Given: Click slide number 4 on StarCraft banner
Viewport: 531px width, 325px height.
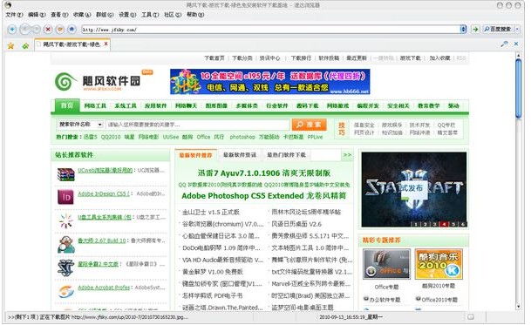Looking at the screenshot, I should click(x=444, y=224).
